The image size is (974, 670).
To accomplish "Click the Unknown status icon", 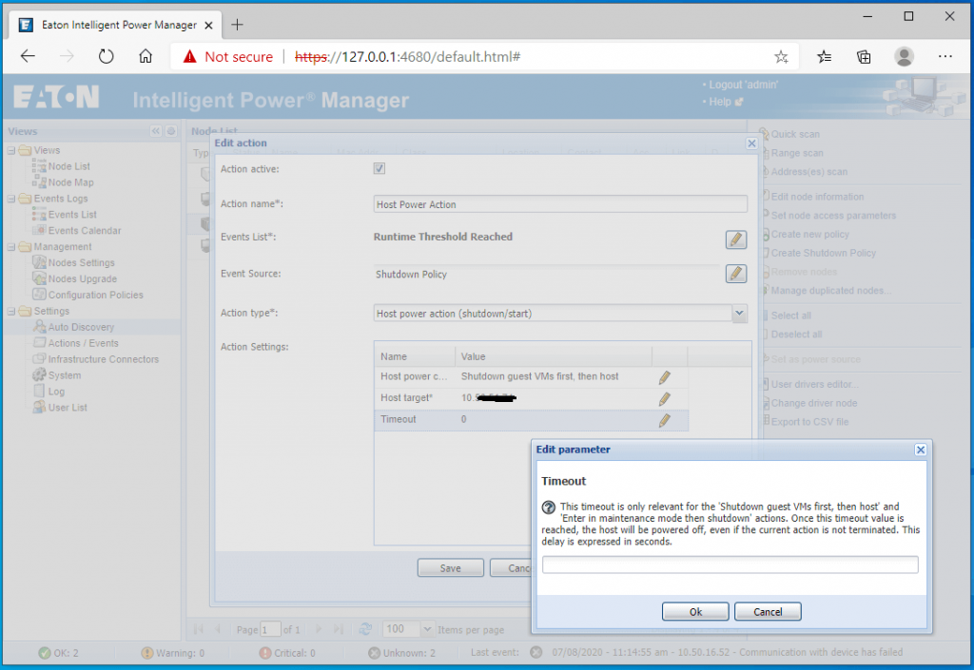I will click(374, 653).
